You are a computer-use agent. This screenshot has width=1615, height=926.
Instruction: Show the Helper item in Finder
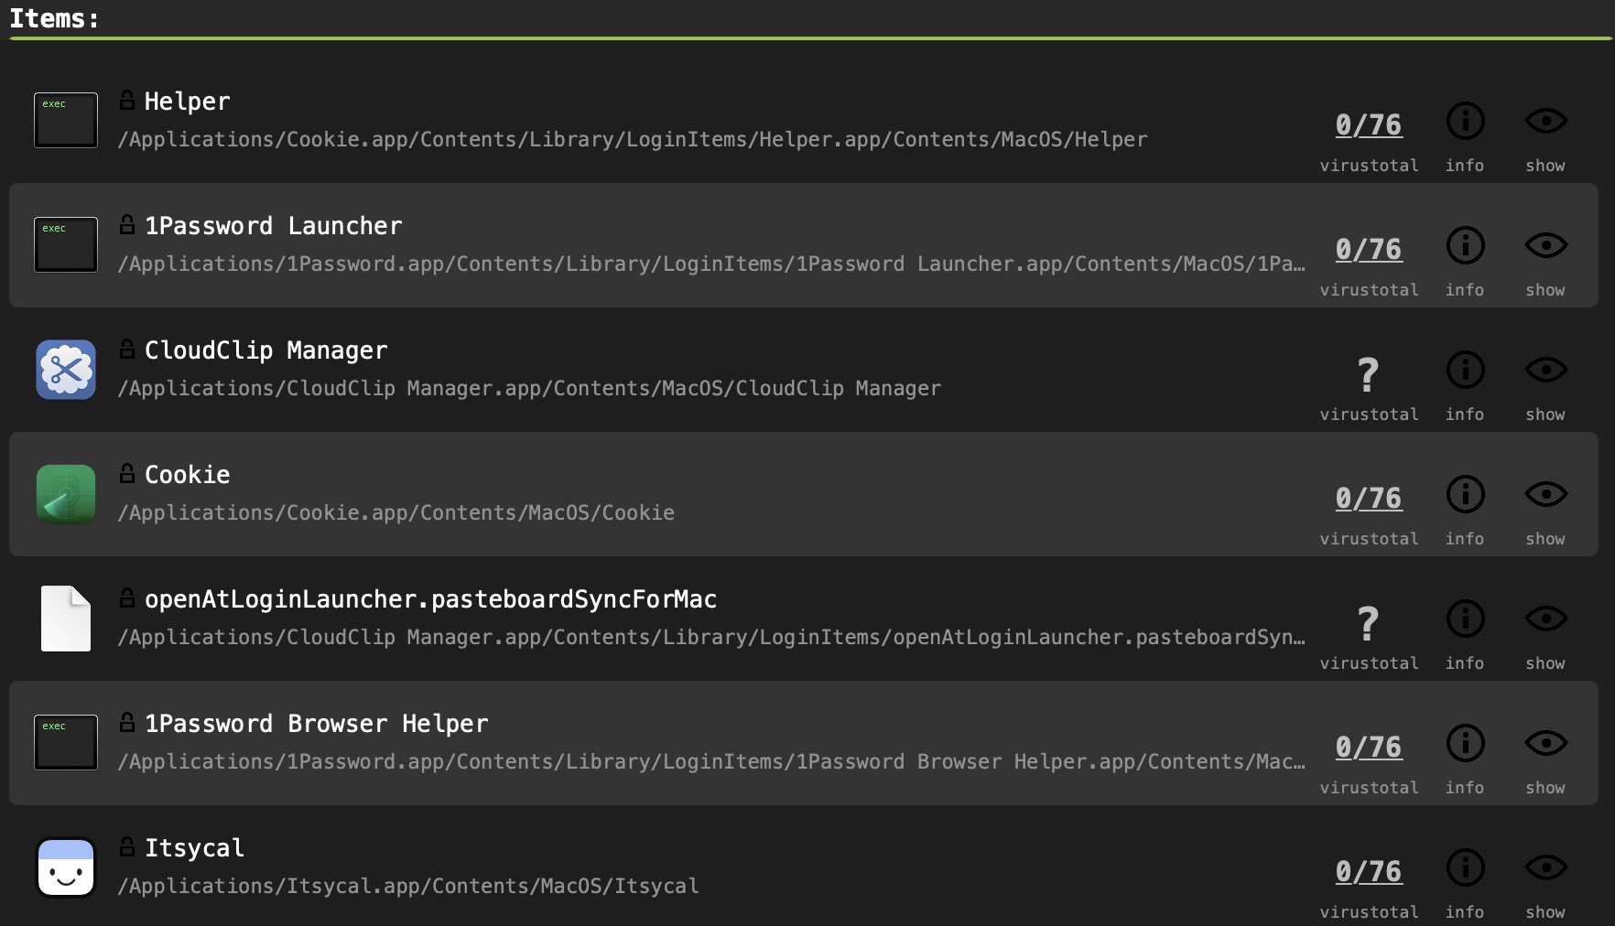(1545, 121)
